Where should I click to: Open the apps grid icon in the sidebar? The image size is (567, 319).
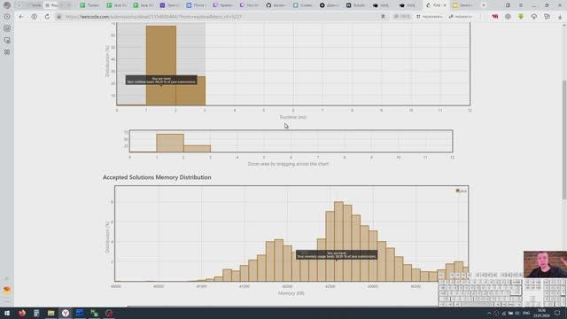[7, 52]
